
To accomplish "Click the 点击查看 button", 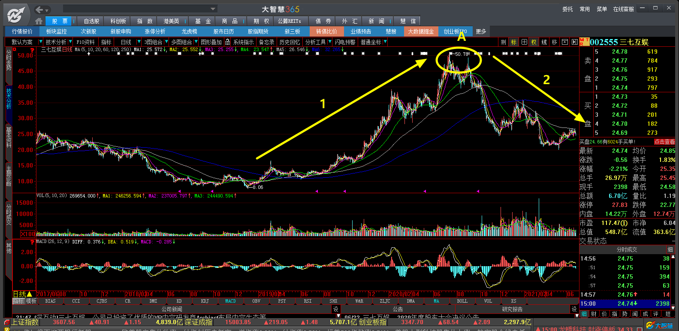I will (x=664, y=142).
